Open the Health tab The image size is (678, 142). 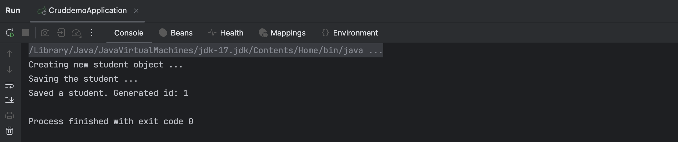pos(226,33)
